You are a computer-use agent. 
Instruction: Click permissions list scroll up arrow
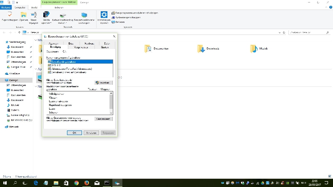coord(111,93)
